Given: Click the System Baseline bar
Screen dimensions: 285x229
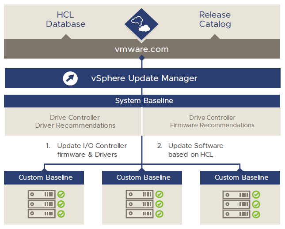Looking at the screenshot, I should tap(142, 101).
